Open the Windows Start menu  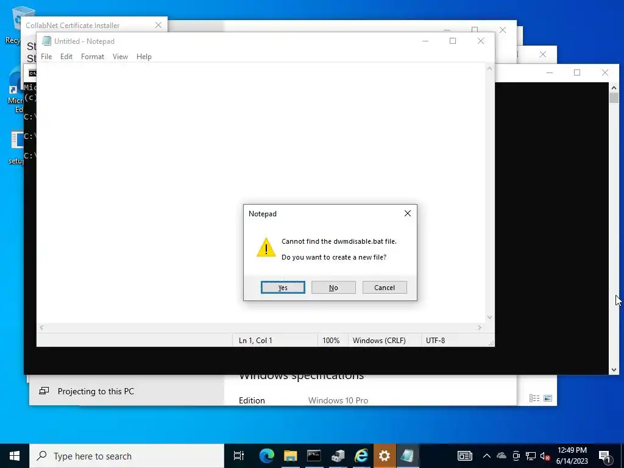tap(15, 456)
